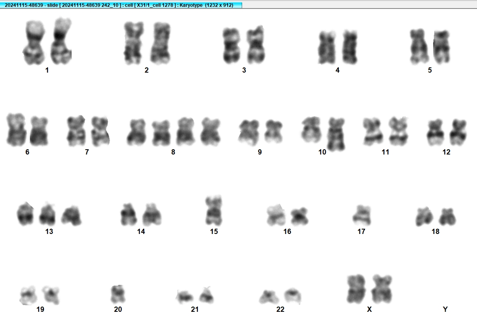Pick the leftmost chromosome in group 8
This screenshot has width=477, height=334.
point(136,132)
